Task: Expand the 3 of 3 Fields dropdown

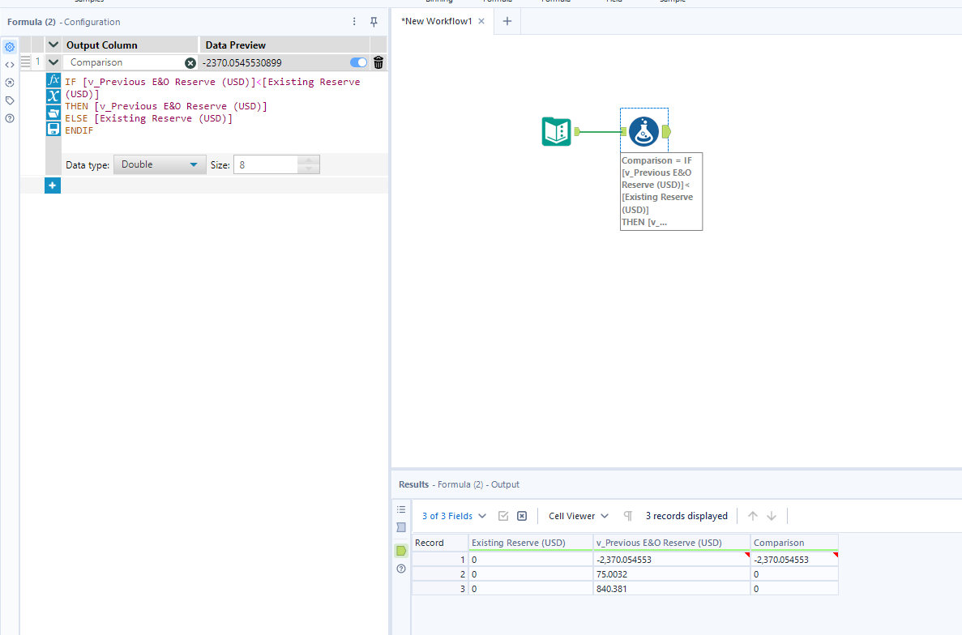Action: point(451,515)
